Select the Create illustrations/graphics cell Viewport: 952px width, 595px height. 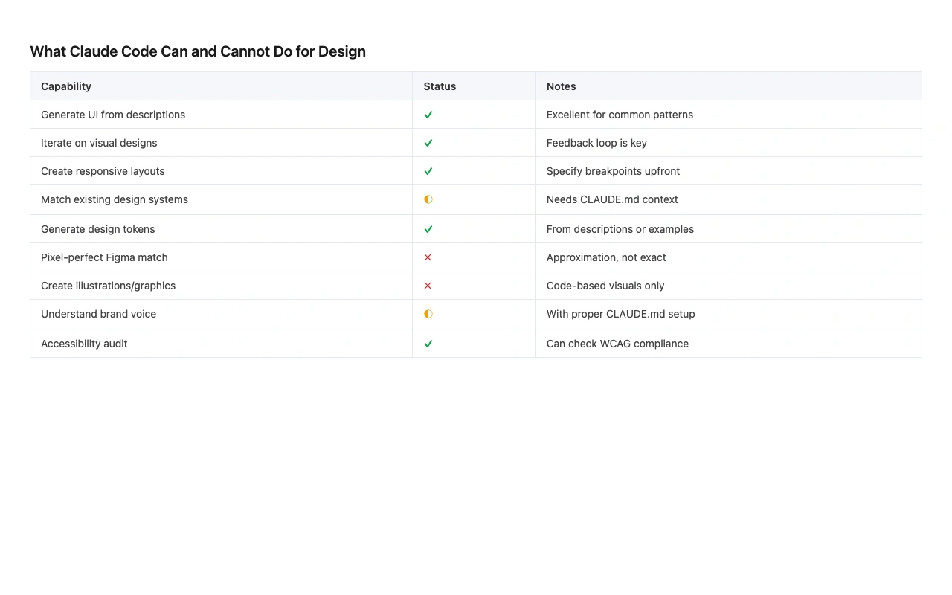click(222, 286)
